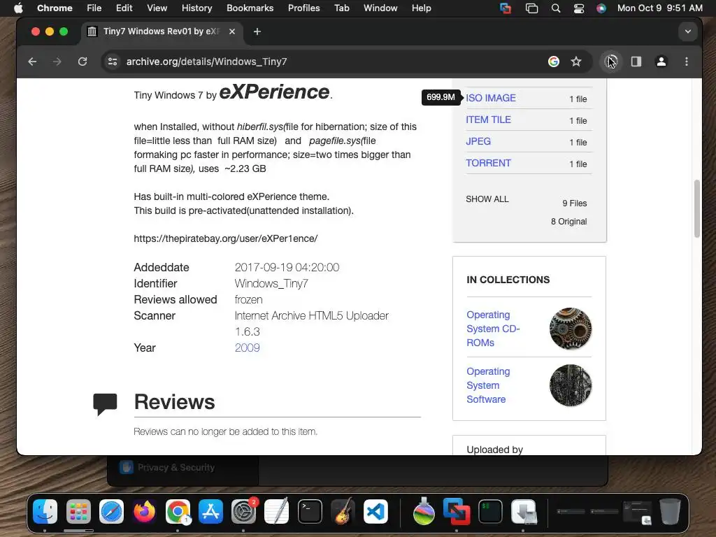Open the History menu
Image resolution: width=716 pixels, height=537 pixels.
(x=196, y=8)
